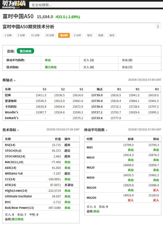
Task: Click the Williams %R indicator row
Action: pyautogui.click(x=41, y=174)
